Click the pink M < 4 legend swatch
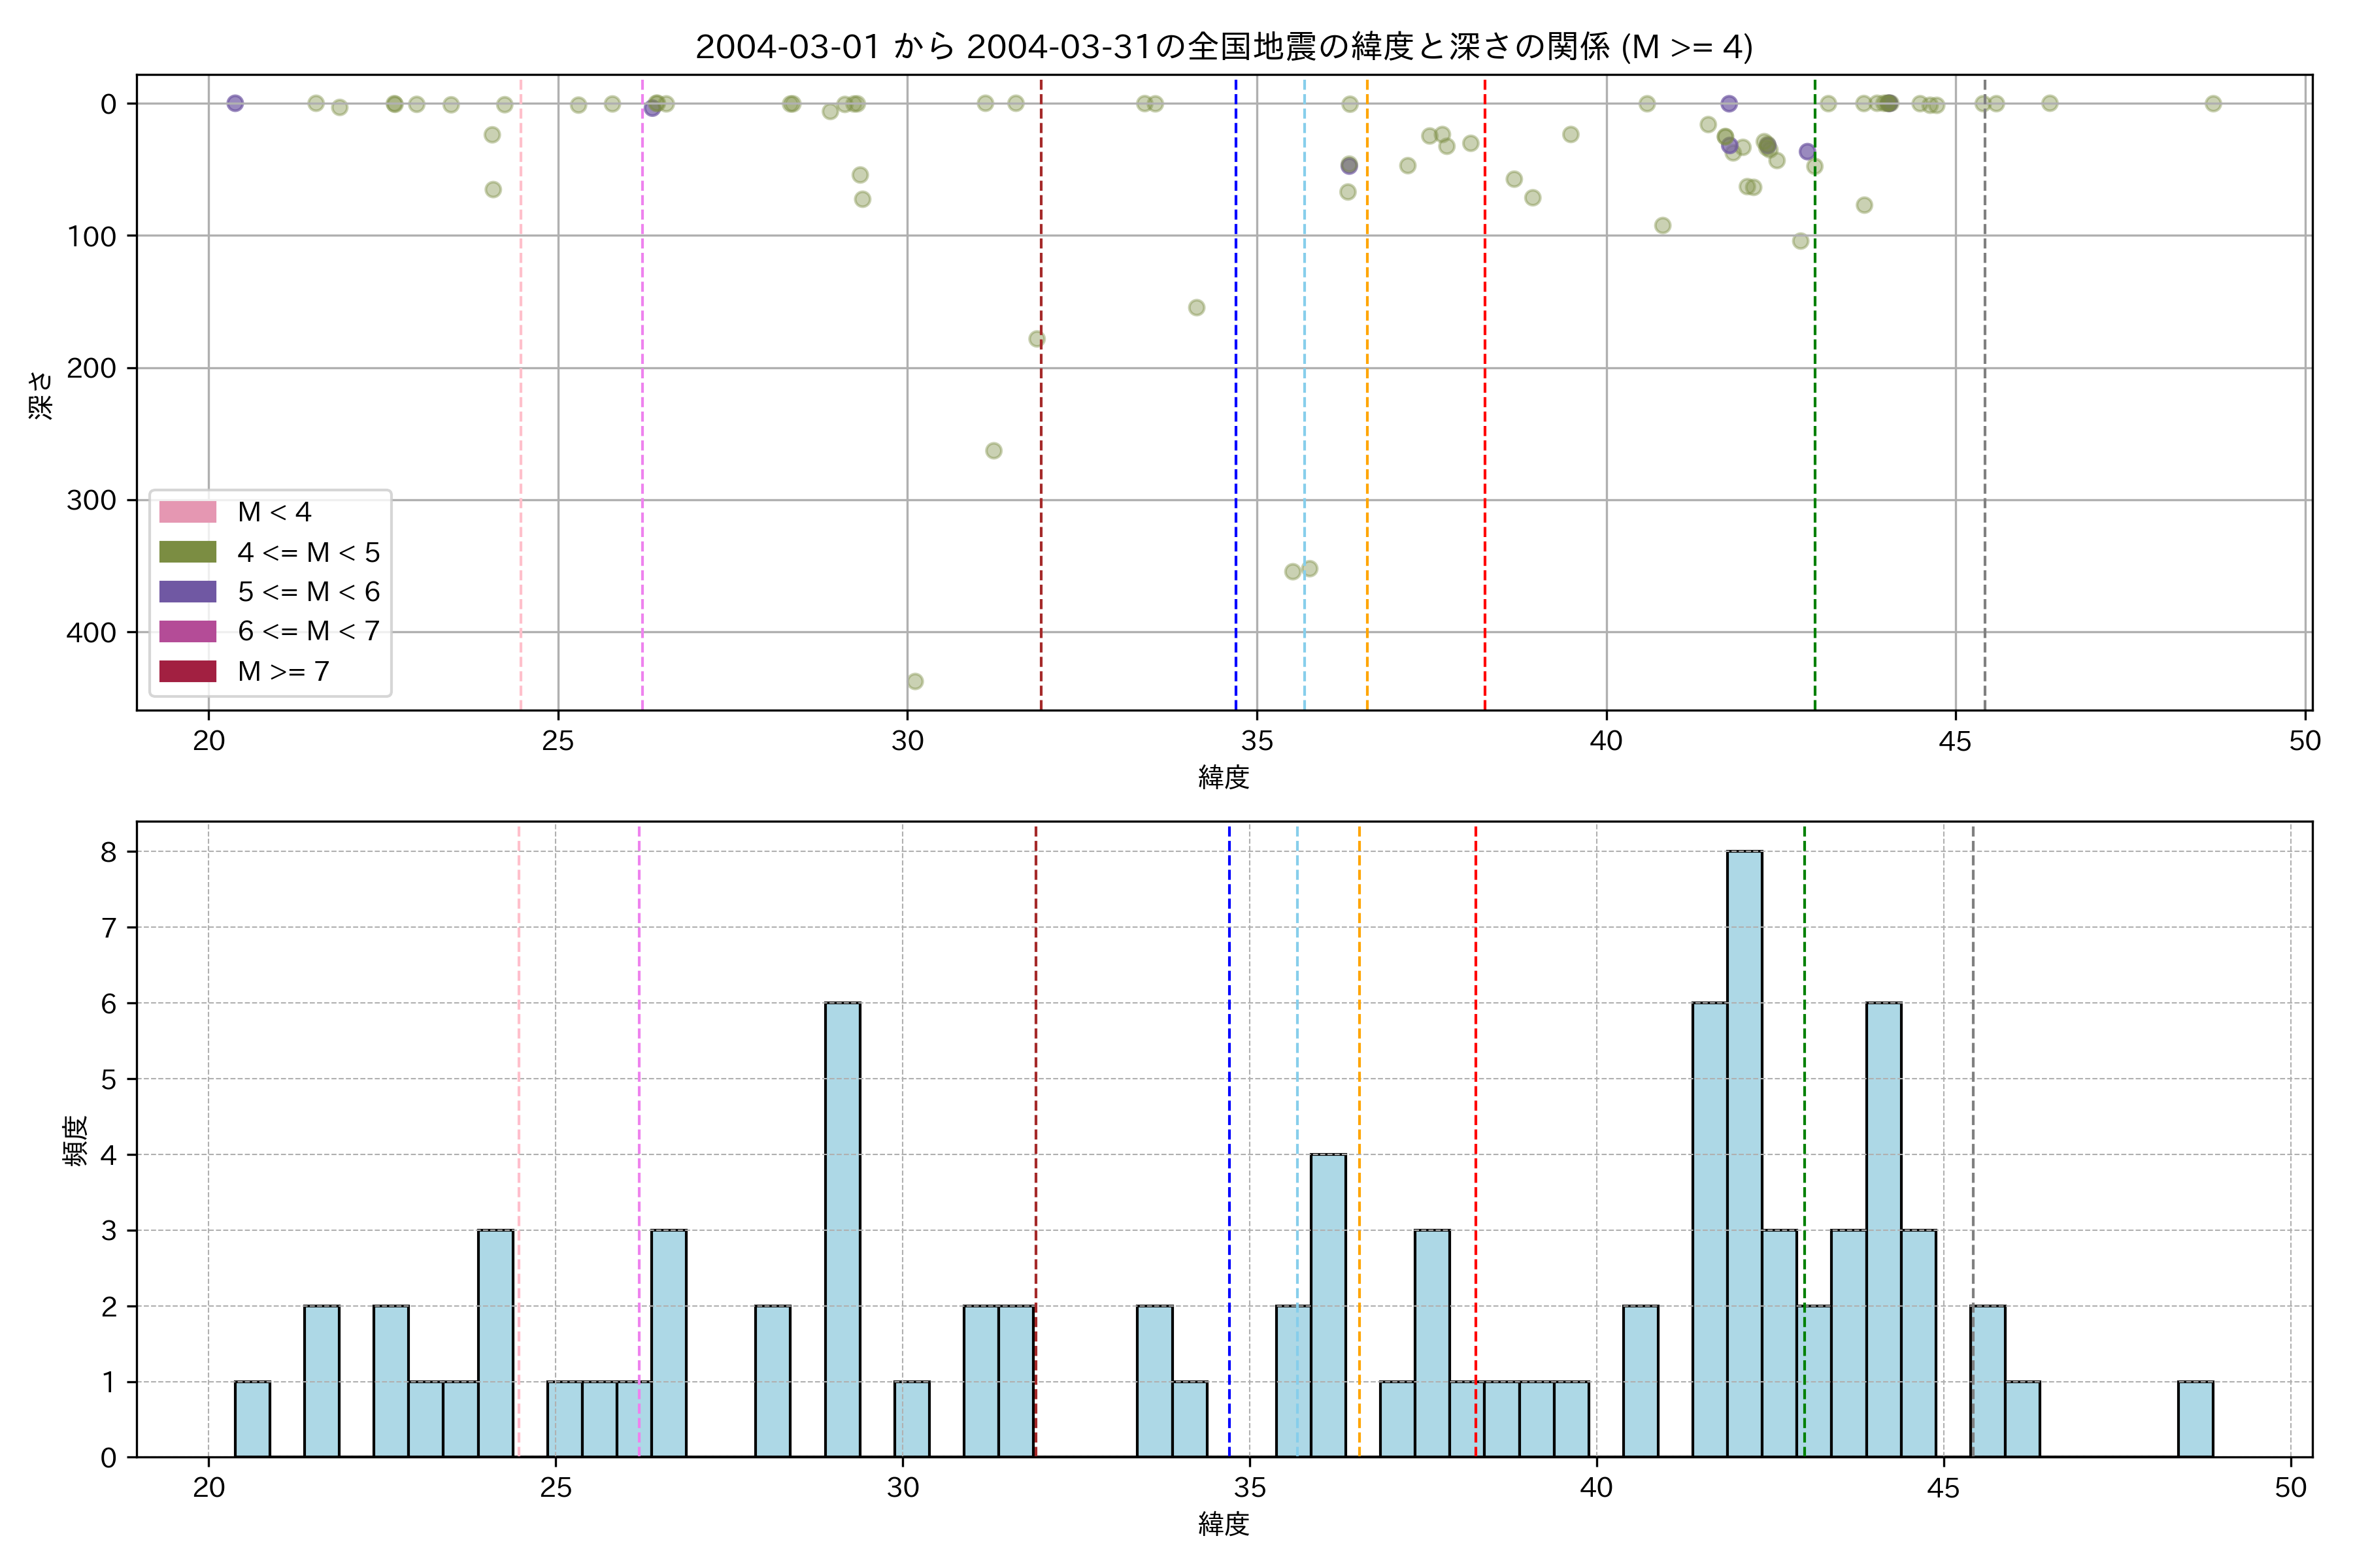The height and width of the screenshot is (1568, 2353). tap(187, 512)
